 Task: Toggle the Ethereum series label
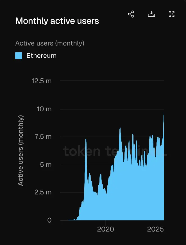[41, 56]
